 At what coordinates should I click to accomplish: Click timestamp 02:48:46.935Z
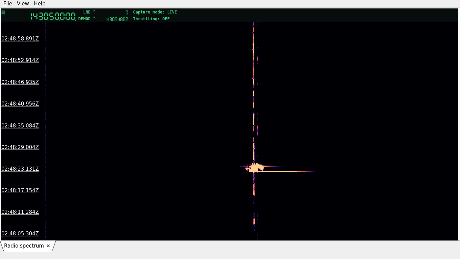pos(20,82)
